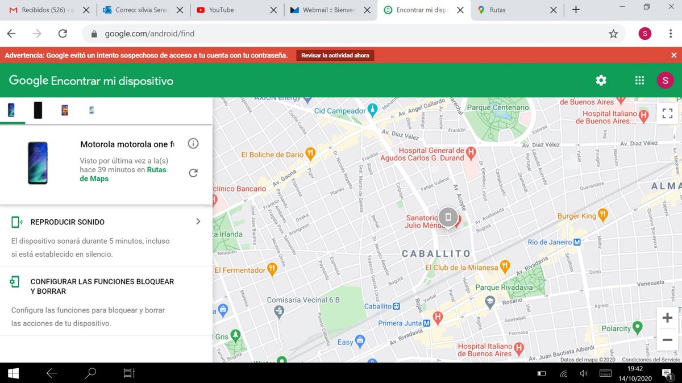Go forward in browser history
Screen dimensions: 682x383
click(37, 34)
